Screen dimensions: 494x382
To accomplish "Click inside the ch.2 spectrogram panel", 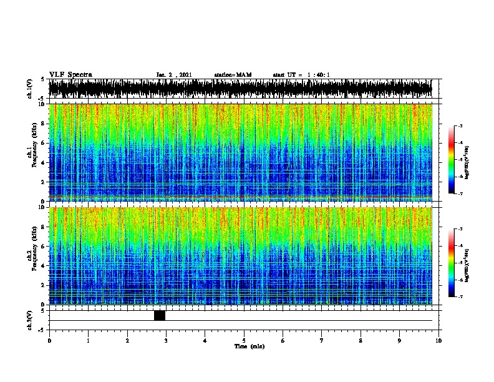I will coord(241,256).
